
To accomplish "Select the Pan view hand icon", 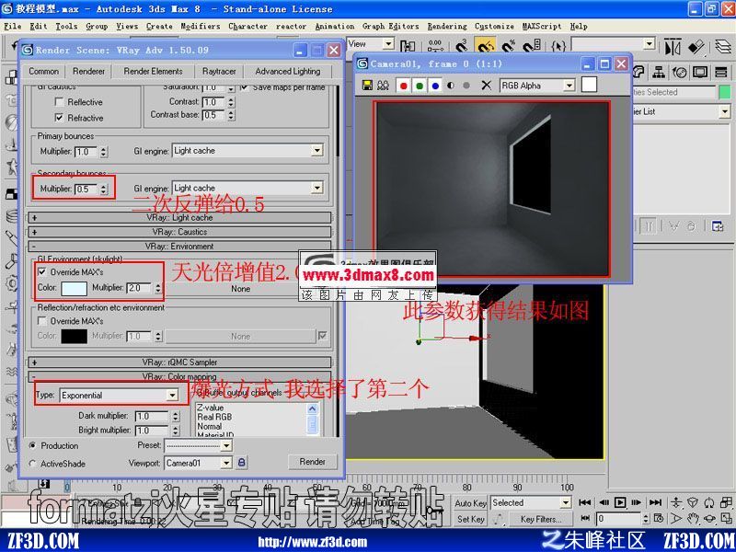I will [692, 519].
